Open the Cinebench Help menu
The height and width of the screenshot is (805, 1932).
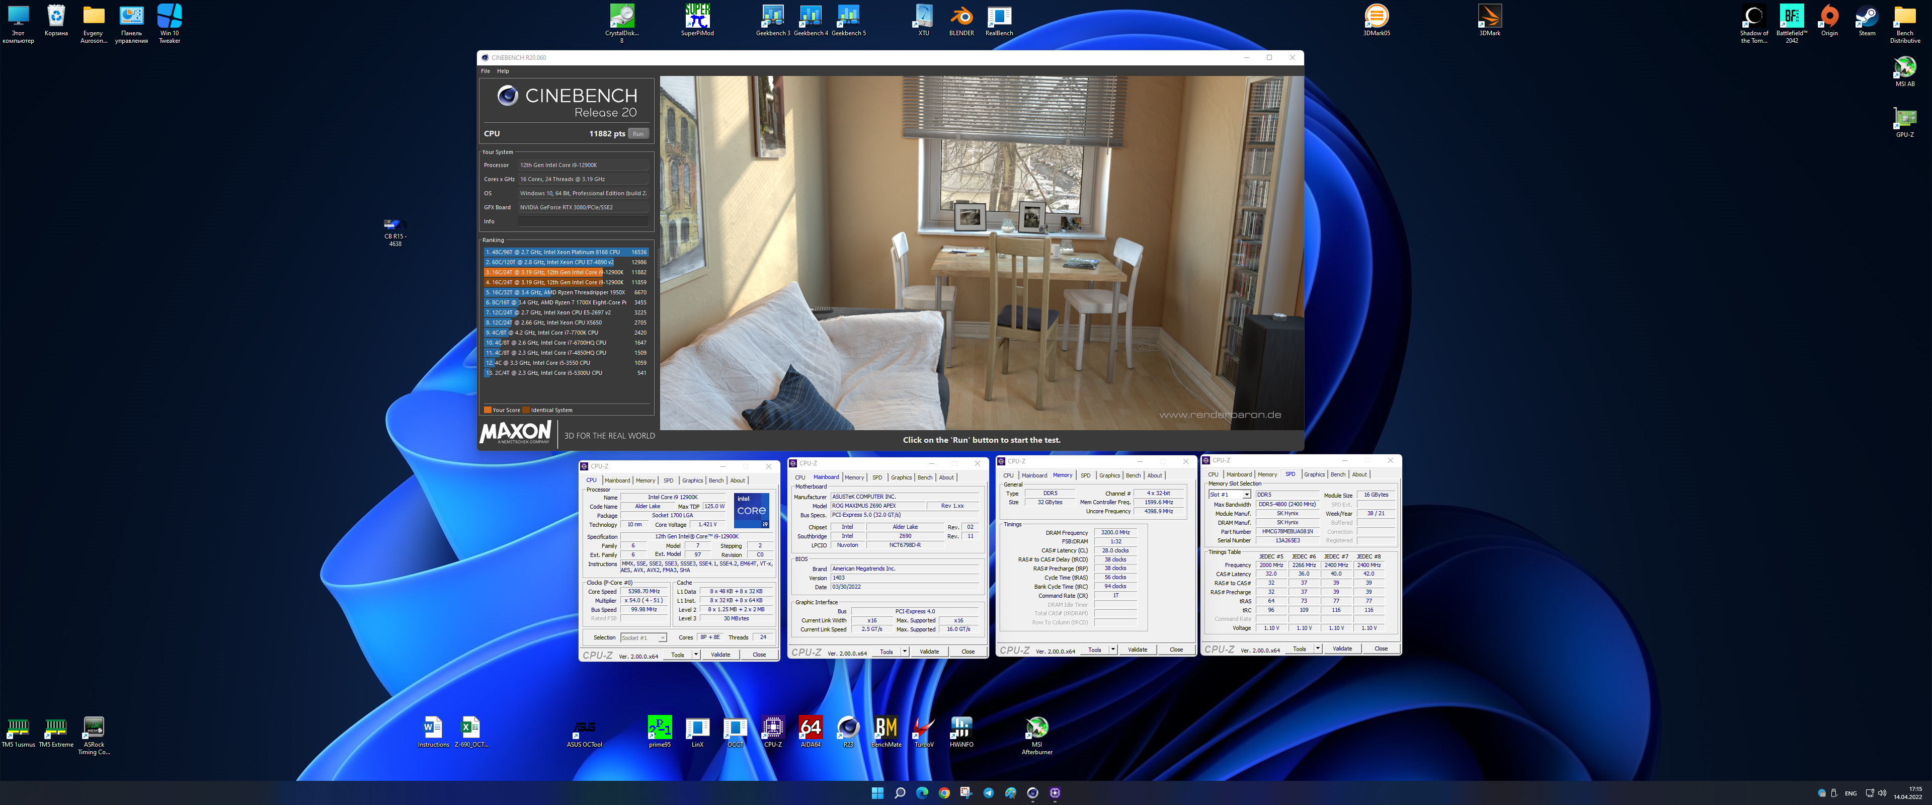503,71
